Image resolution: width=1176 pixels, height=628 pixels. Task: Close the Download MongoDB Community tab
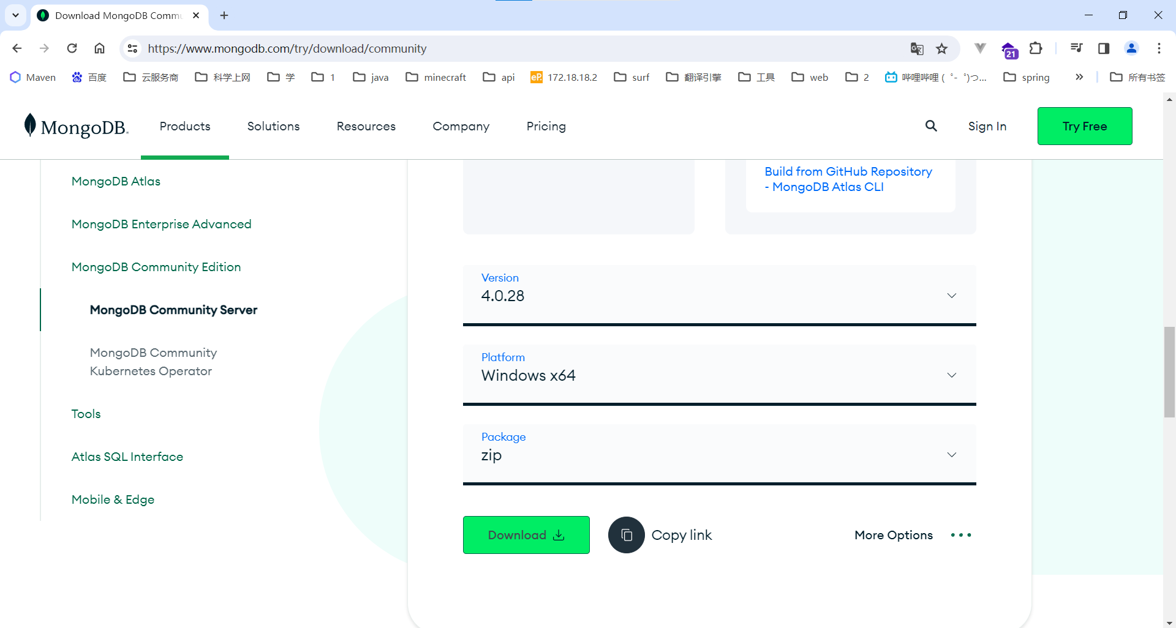tap(196, 15)
